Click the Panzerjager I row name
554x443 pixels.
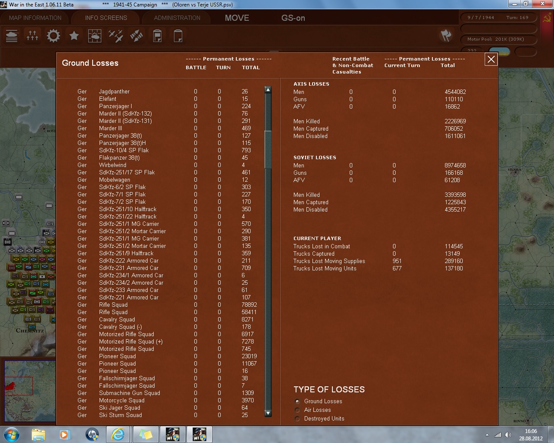coord(116,106)
